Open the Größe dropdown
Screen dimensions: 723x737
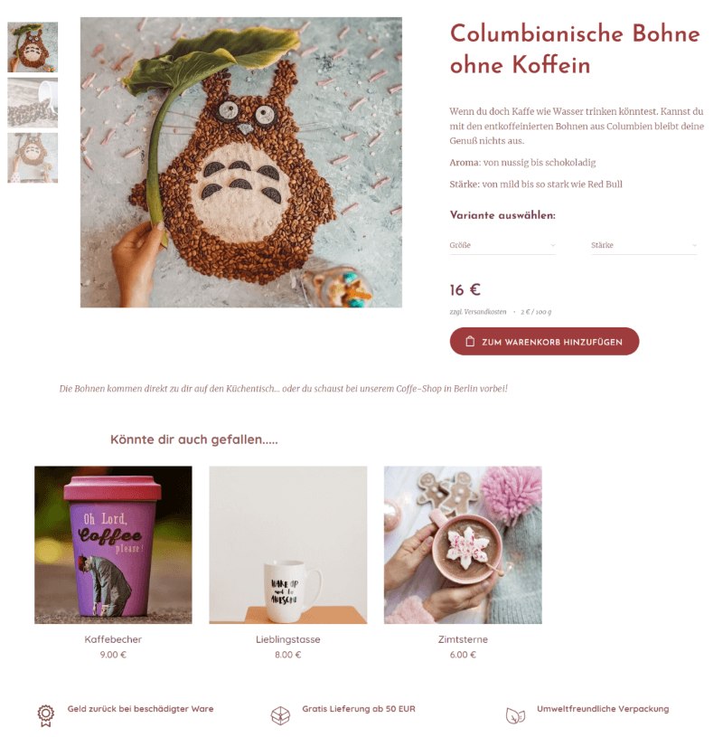tap(502, 245)
